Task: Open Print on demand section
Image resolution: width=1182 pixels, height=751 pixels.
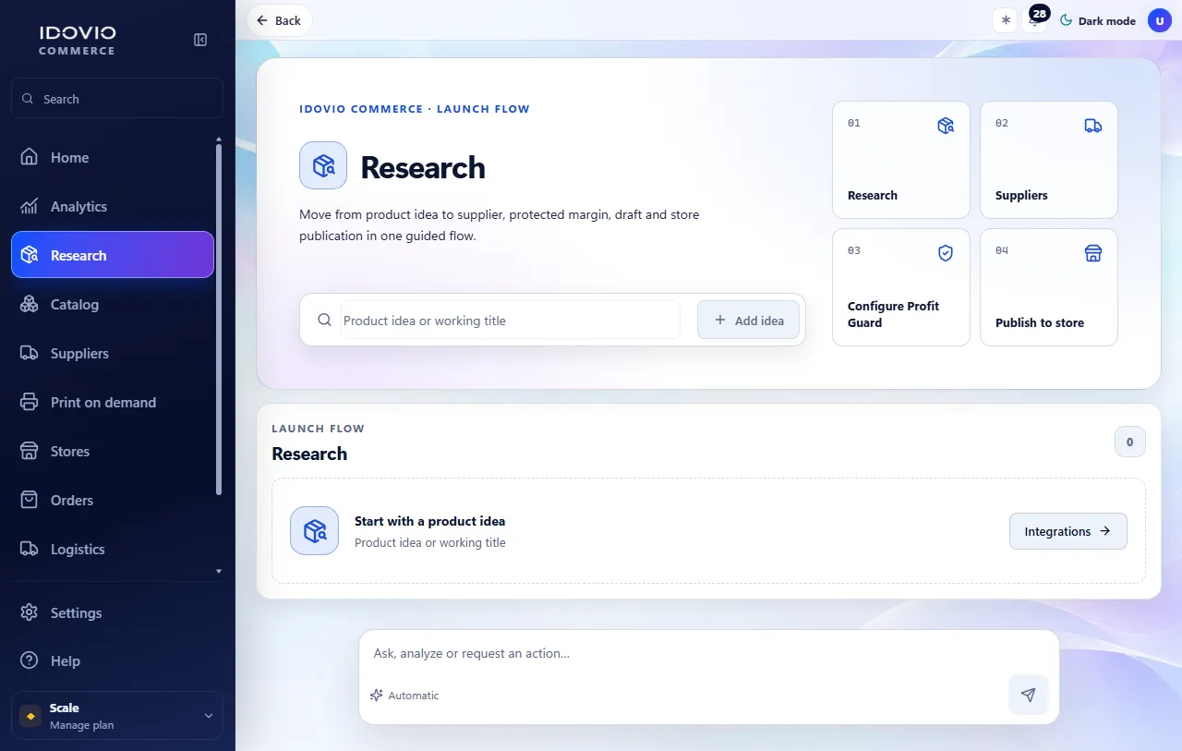Action: (113, 403)
